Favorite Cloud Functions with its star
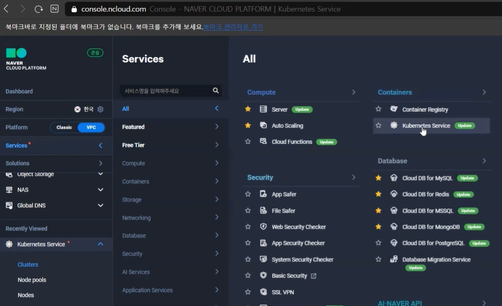The width and height of the screenshot is (502, 306). [x=248, y=141]
